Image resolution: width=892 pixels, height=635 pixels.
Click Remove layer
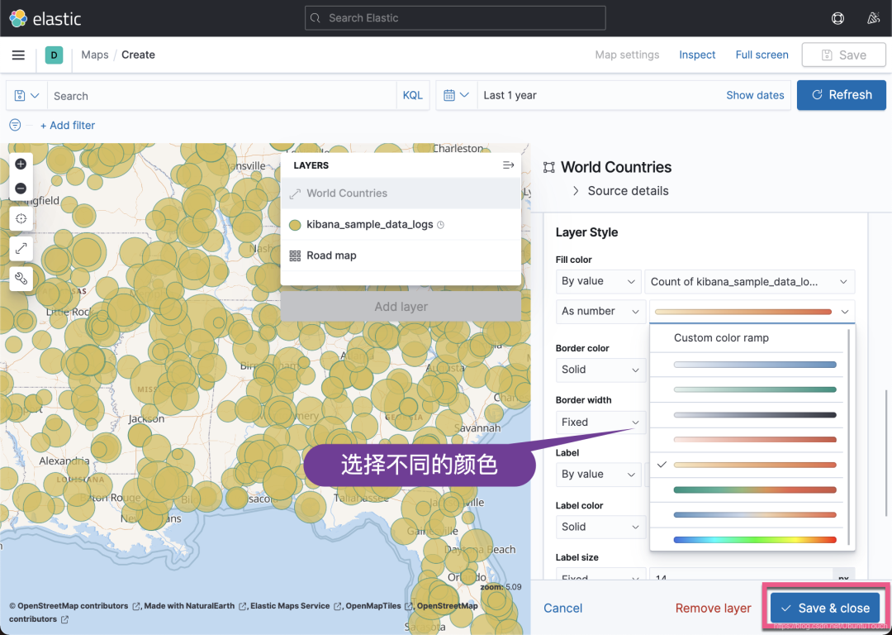click(x=714, y=609)
